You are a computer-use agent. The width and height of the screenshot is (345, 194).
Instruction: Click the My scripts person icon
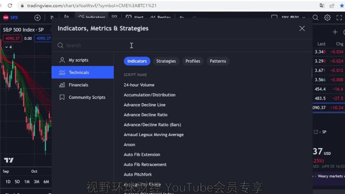coord(62,60)
